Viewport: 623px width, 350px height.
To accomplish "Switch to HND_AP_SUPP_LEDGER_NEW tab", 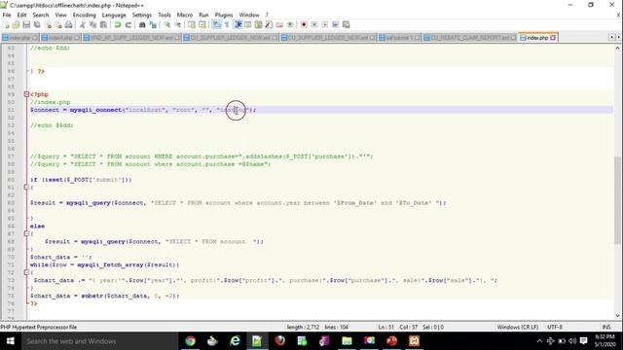I will point(131,38).
